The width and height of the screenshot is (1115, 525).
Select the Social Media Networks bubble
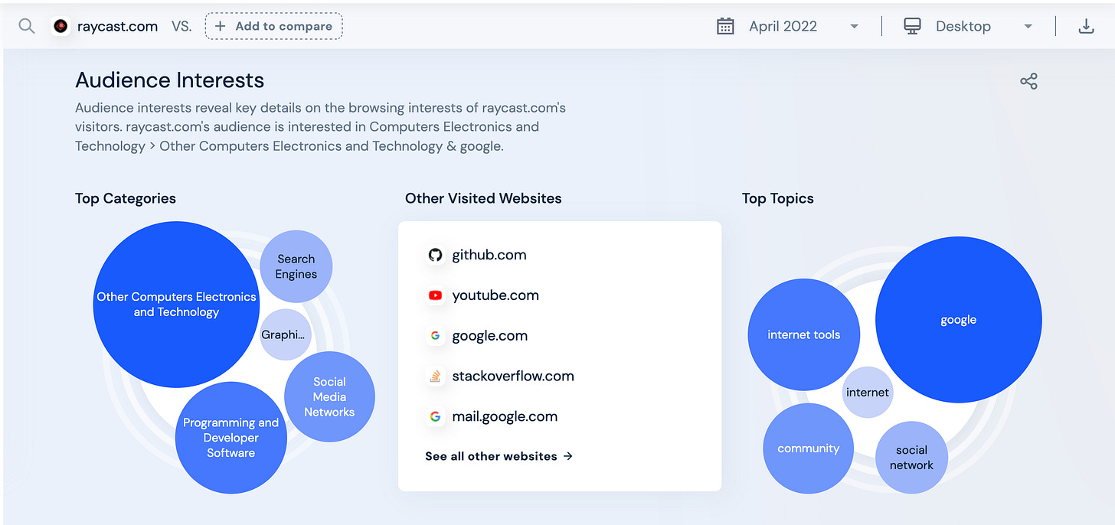pyautogui.click(x=329, y=396)
